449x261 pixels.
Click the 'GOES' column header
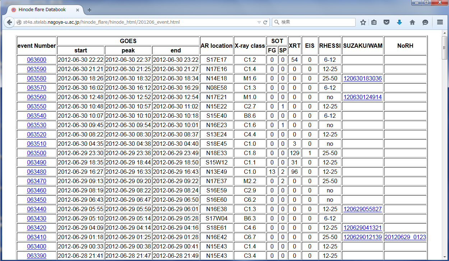click(128, 41)
